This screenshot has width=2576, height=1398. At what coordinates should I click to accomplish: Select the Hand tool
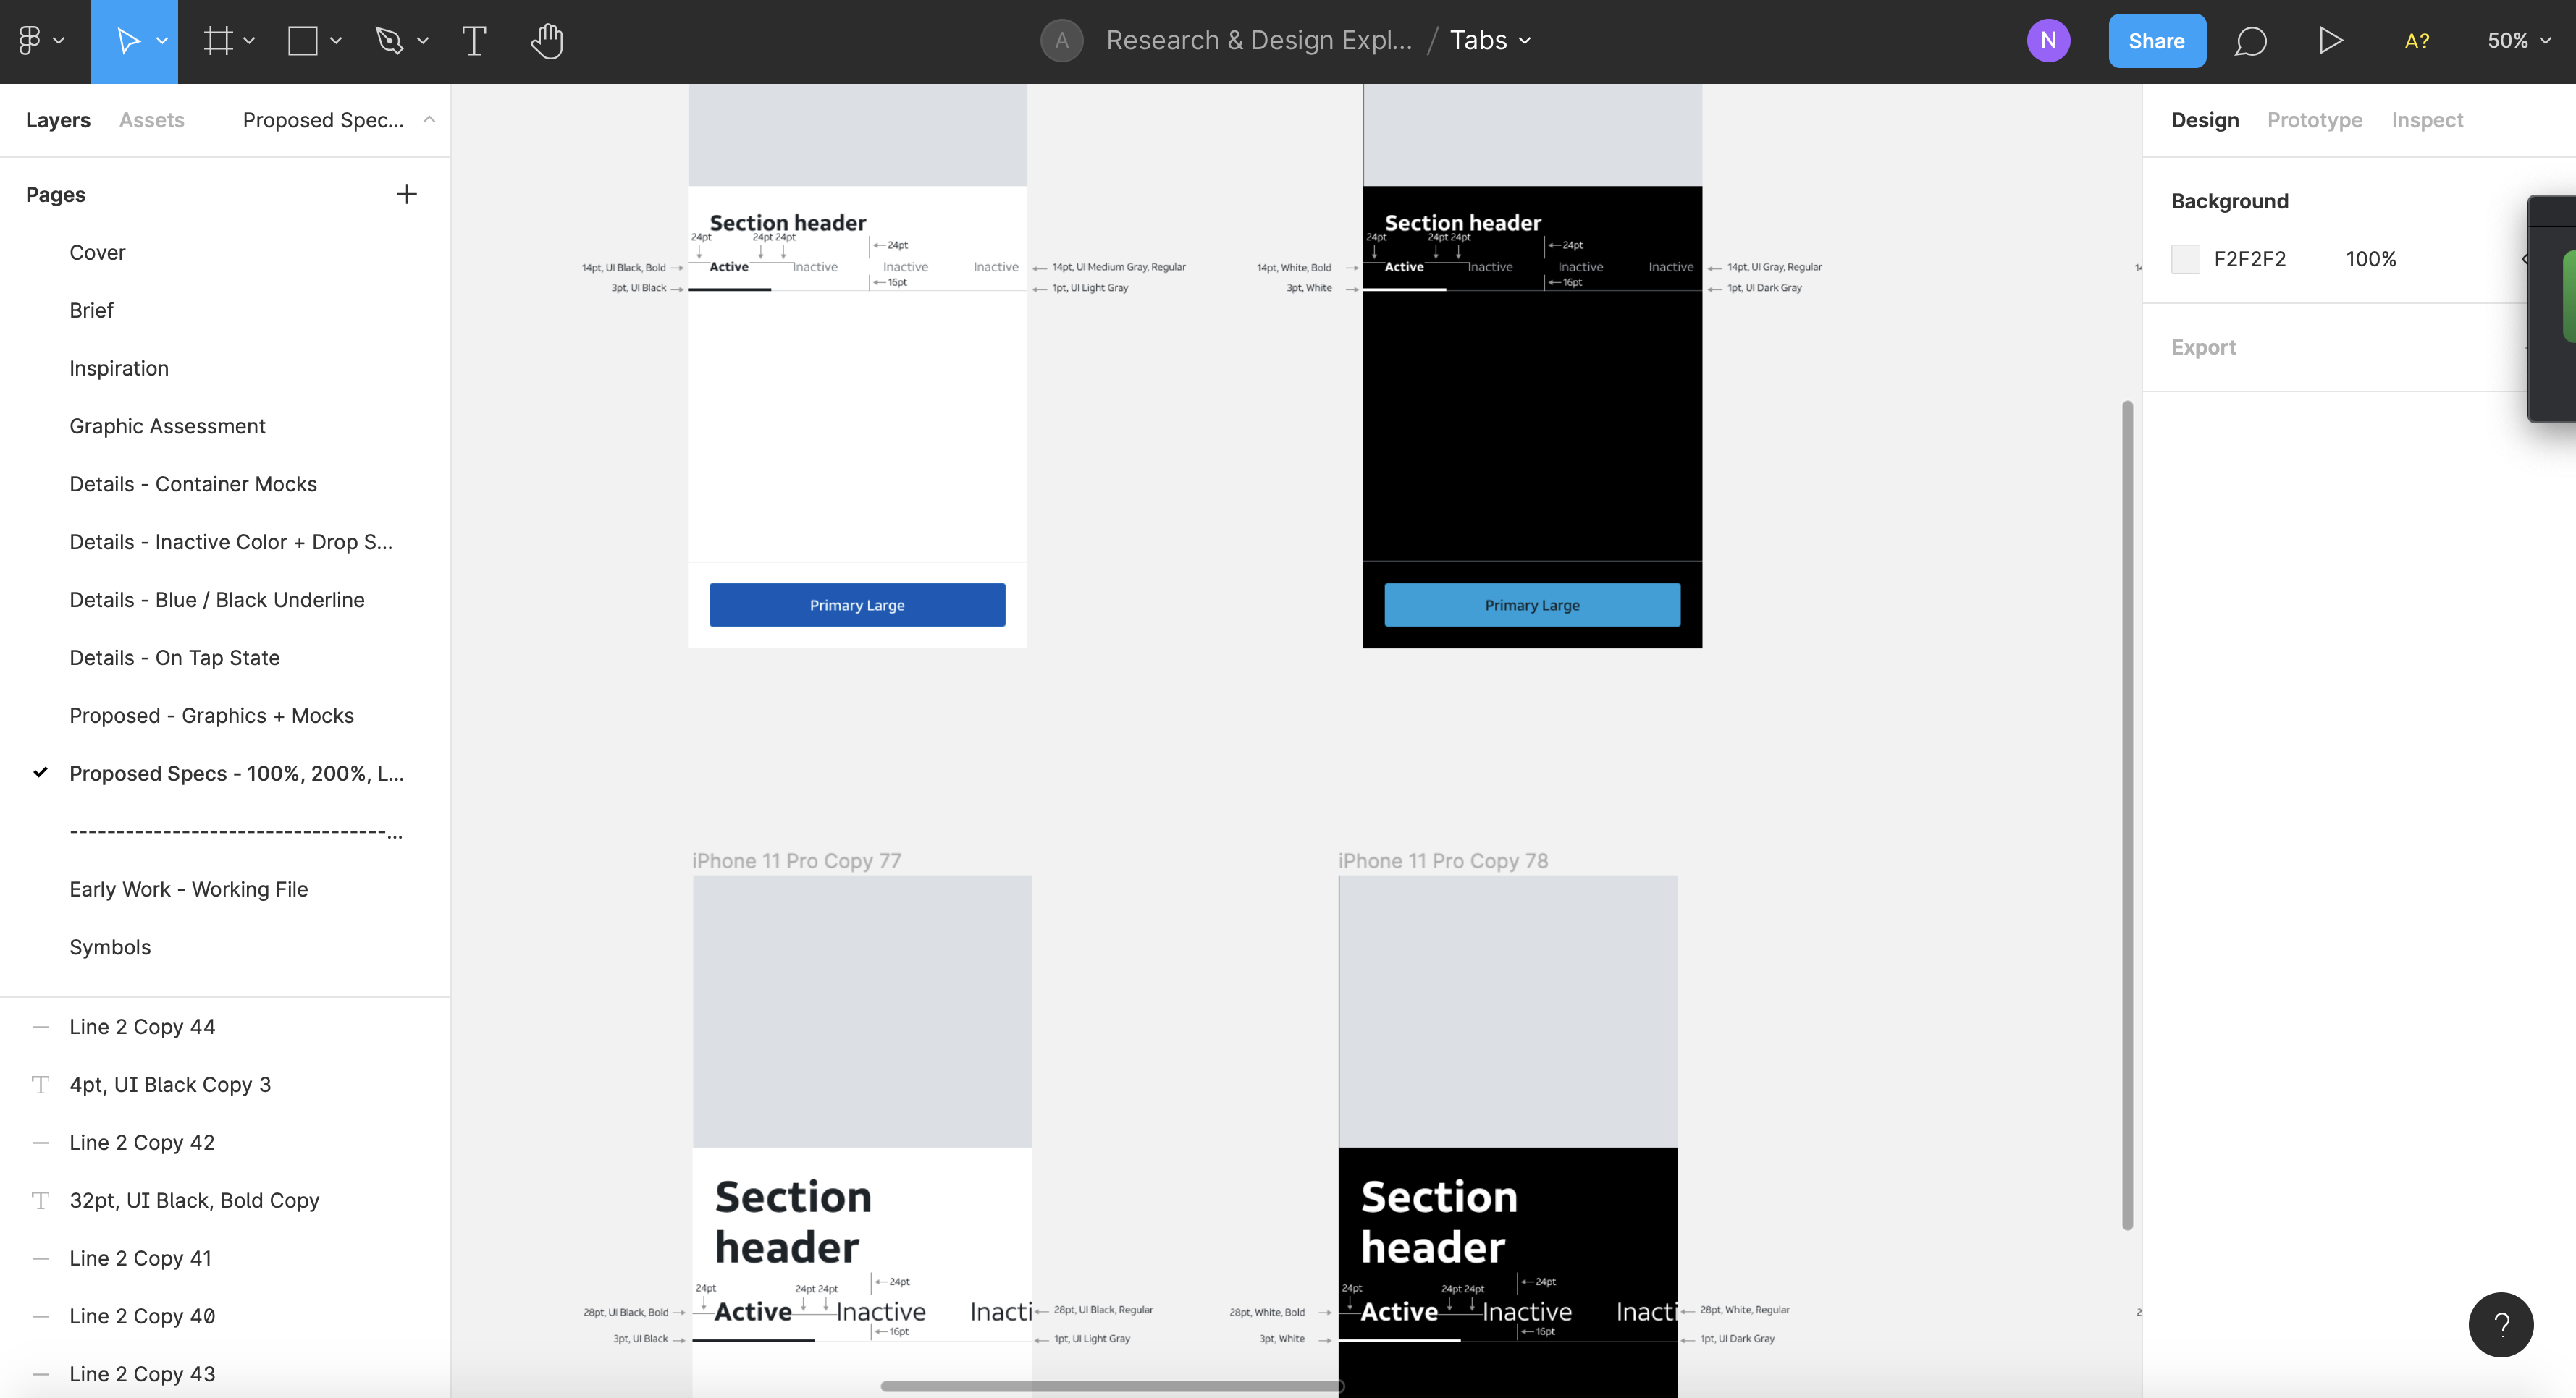pos(547,40)
